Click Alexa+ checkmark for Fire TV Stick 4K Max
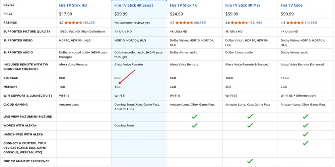335x167 pixels. coord(250,125)
